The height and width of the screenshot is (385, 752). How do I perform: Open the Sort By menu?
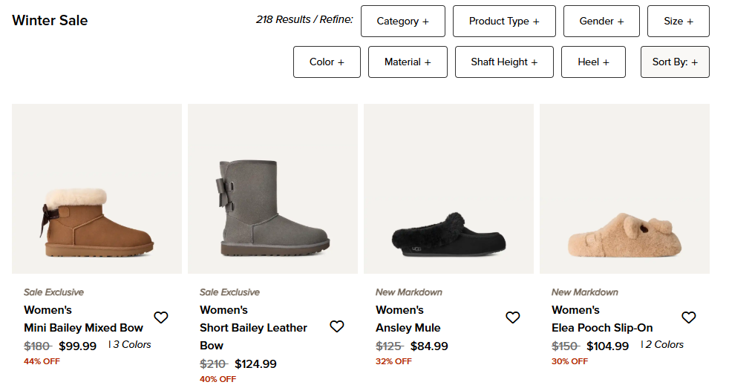coord(675,62)
